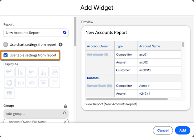194x137 pixels.
Task: Enable Use chart settings from report
Action: 6,45
